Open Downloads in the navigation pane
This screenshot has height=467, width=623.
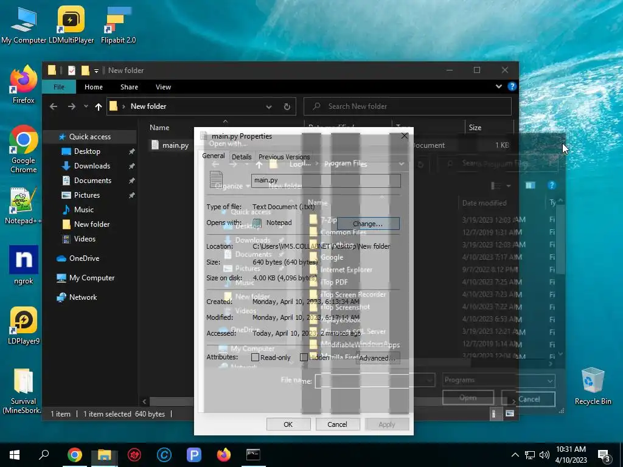(x=92, y=166)
